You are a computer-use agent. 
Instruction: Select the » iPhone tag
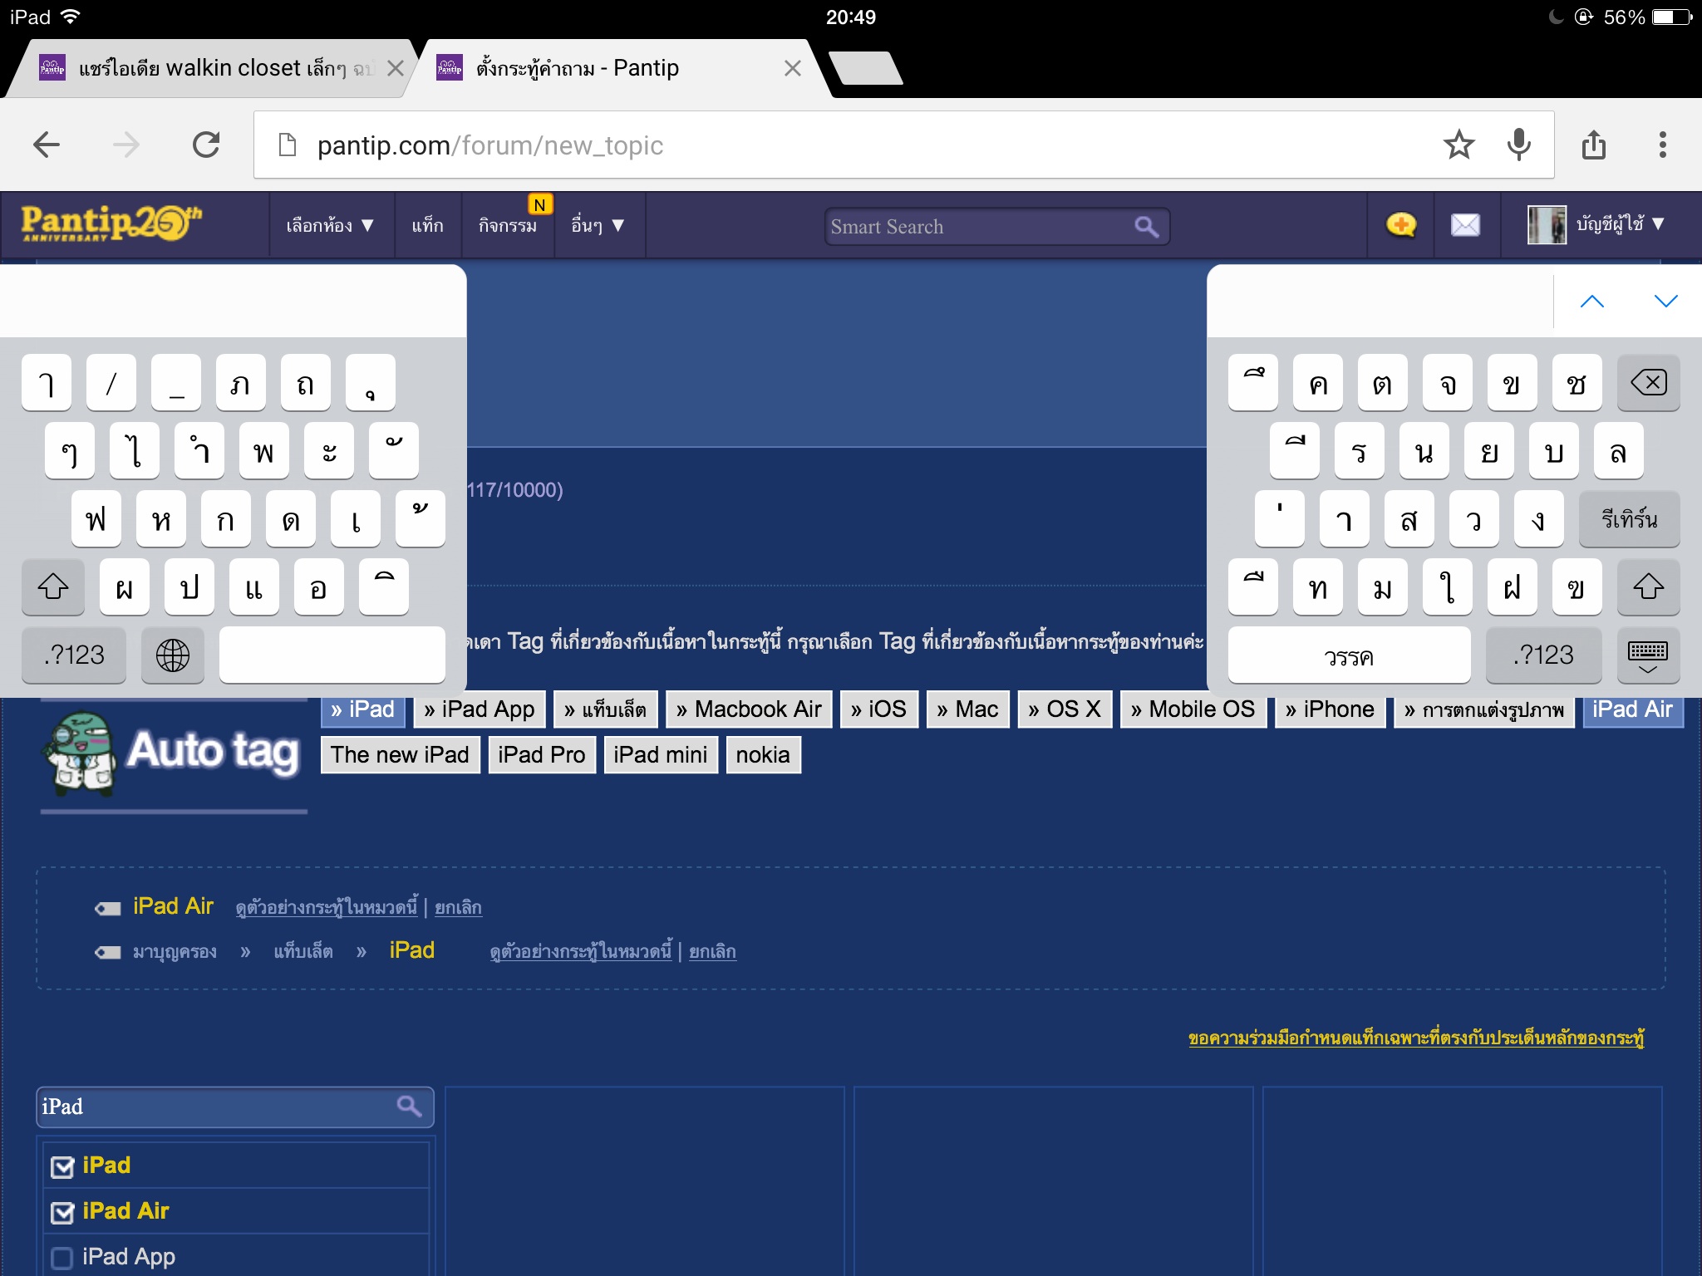tap(1330, 709)
